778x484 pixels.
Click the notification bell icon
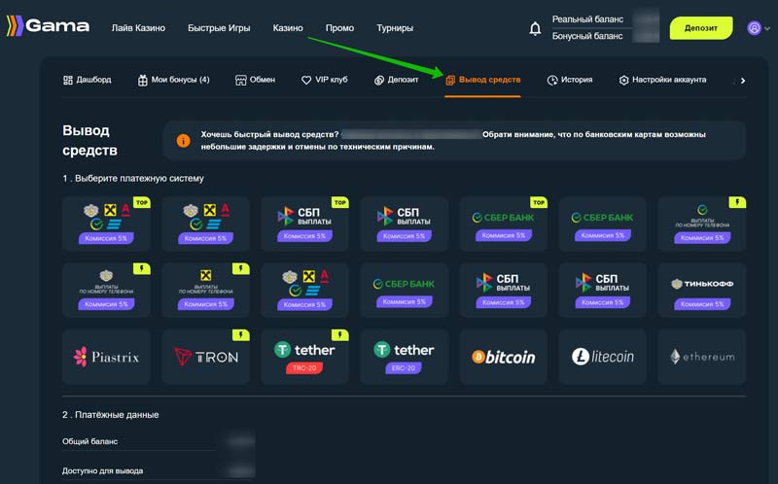point(535,28)
